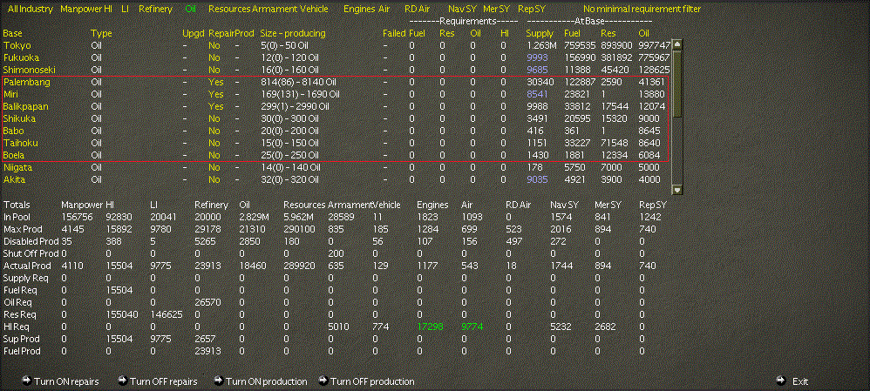Click the scroll-up arrow of the base list
Screen dimensions: 870x391
pyautogui.click(x=676, y=44)
